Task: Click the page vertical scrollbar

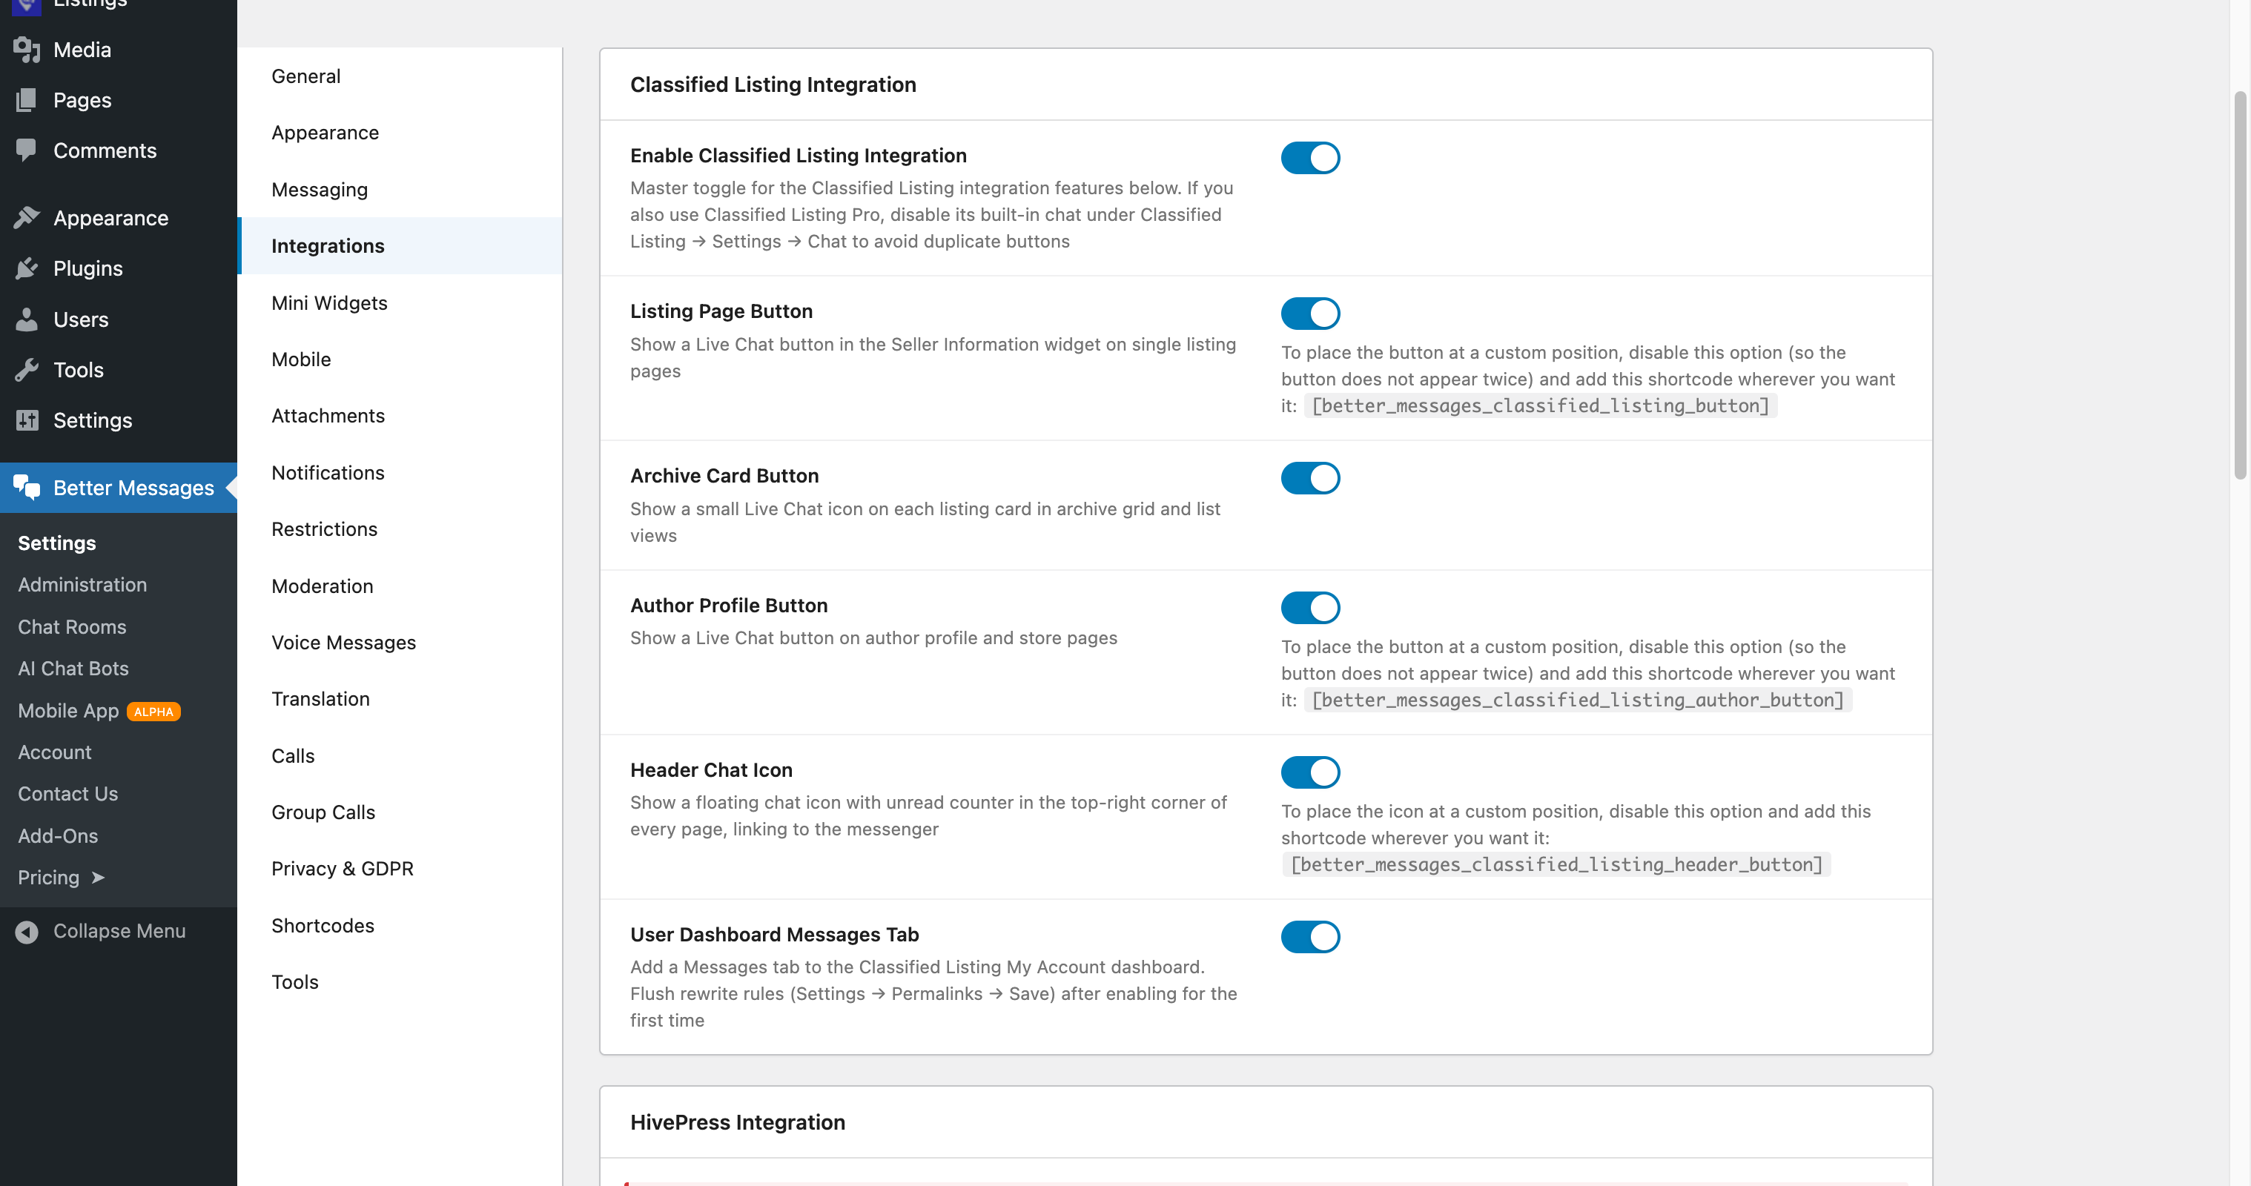Action: (x=2240, y=284)
